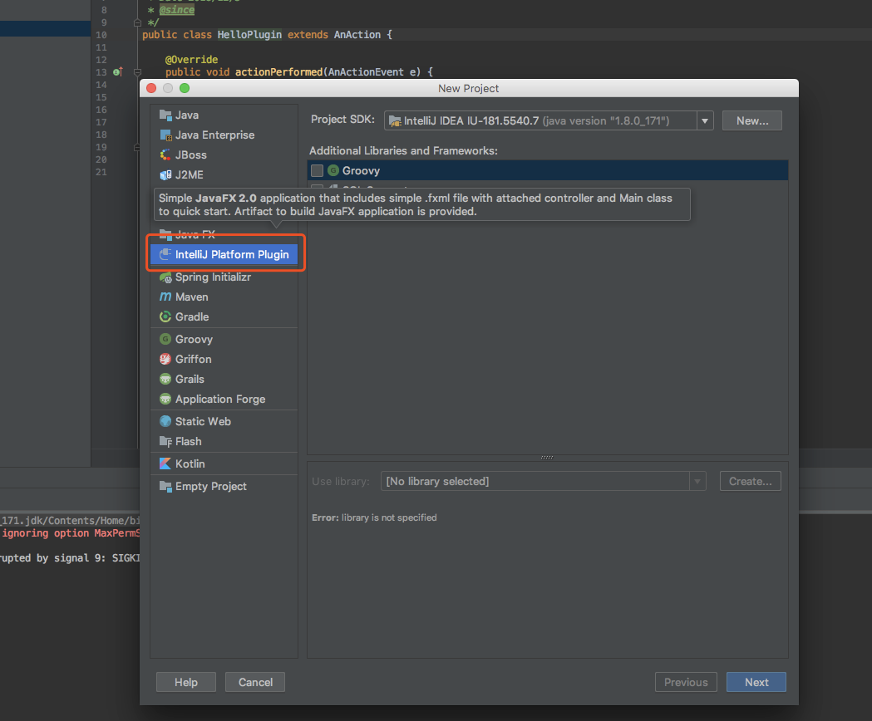This screenshot has width=872, height=721.
Task: Select Grails project type
Action: click(224, 379)
